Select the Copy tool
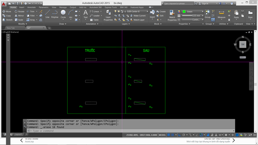Screen dimensions: 258x145 [7, 16]
